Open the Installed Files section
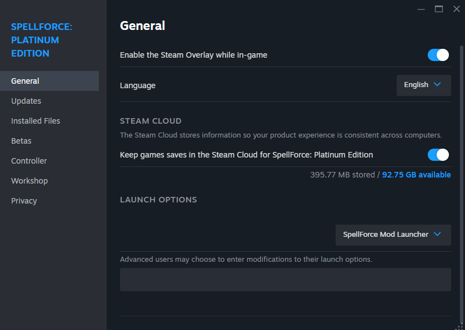The width and height of the screenshot is (465, 330). (x=36, y=121)
